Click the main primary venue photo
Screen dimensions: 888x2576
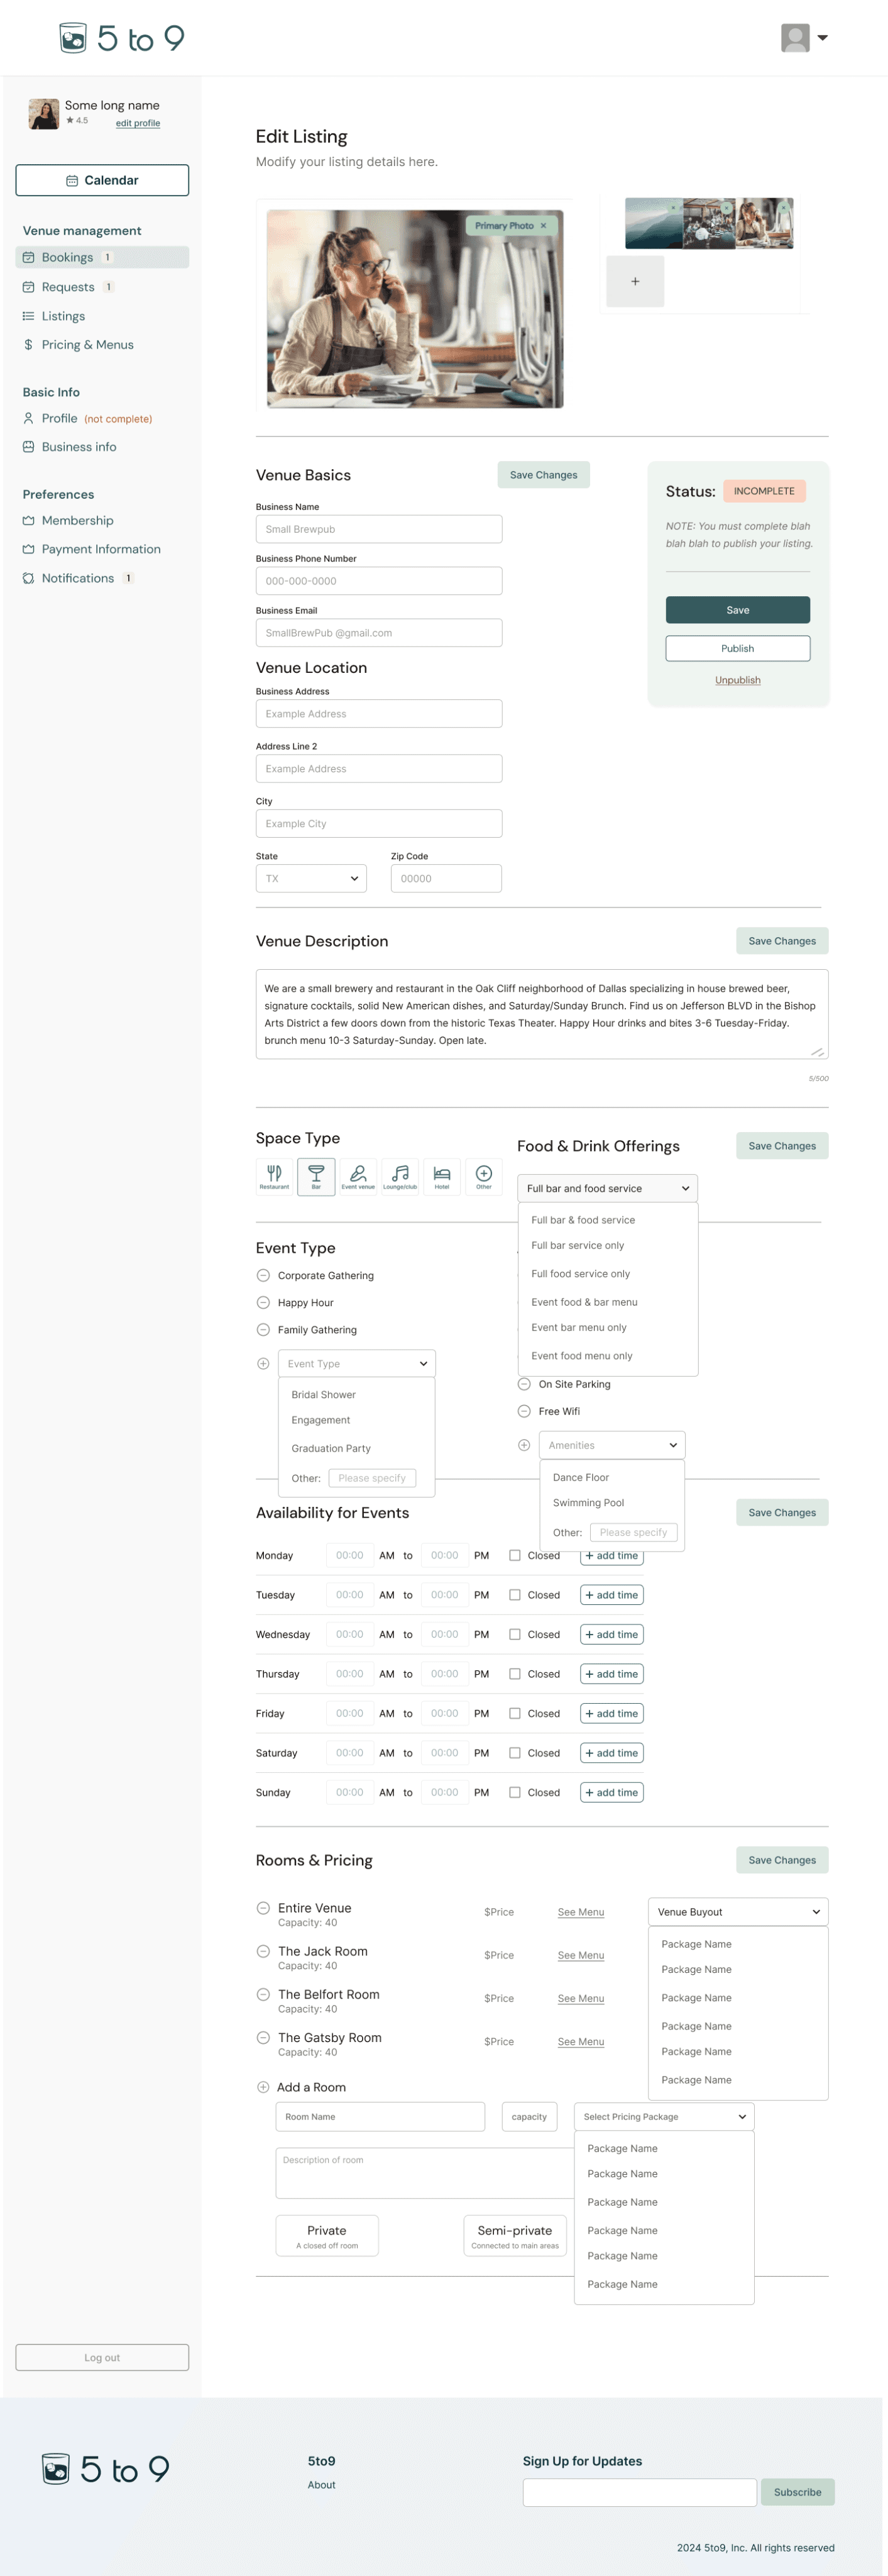[x=415, y=308]
